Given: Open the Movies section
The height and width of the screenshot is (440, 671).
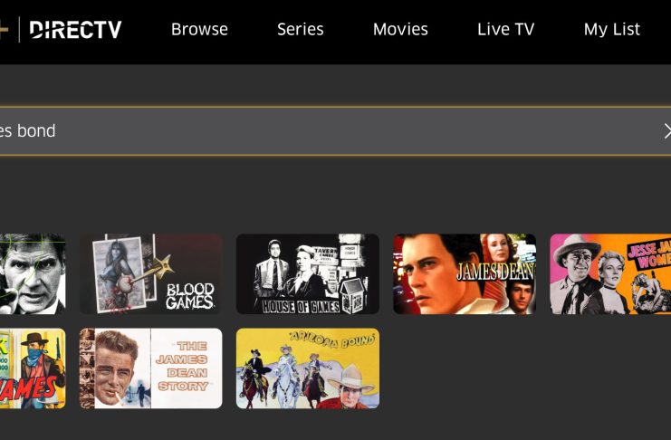Looking at the screenshot, I should click(400, 29).
